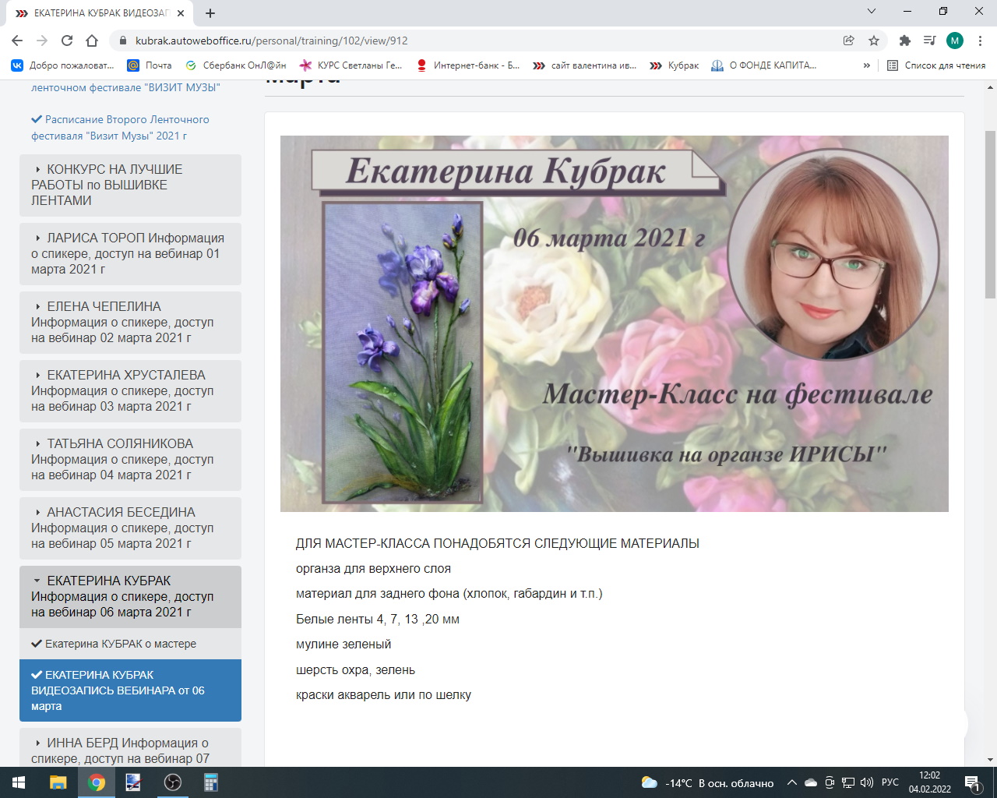Collapse the ЕКАТЕРИНА КУБРАК section
This screenshot has height=798, width=997.
130,596
